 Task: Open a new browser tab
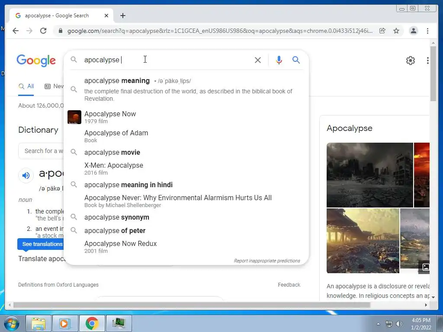click(x=122, y=16)
